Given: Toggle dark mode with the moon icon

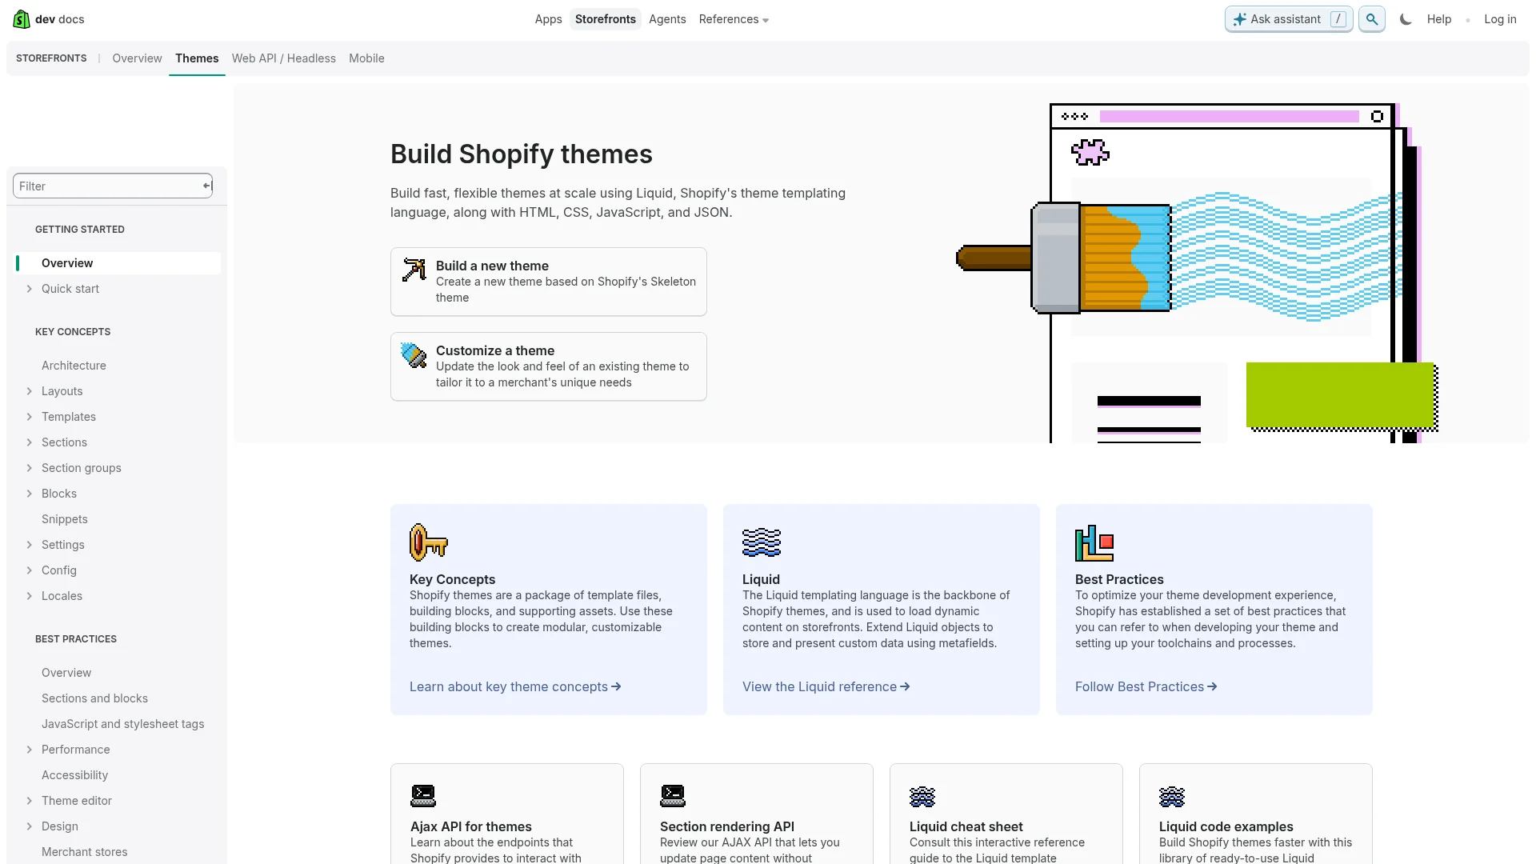Looking at the screenshot, I should pyautogui.click(x=1406, y=19).
